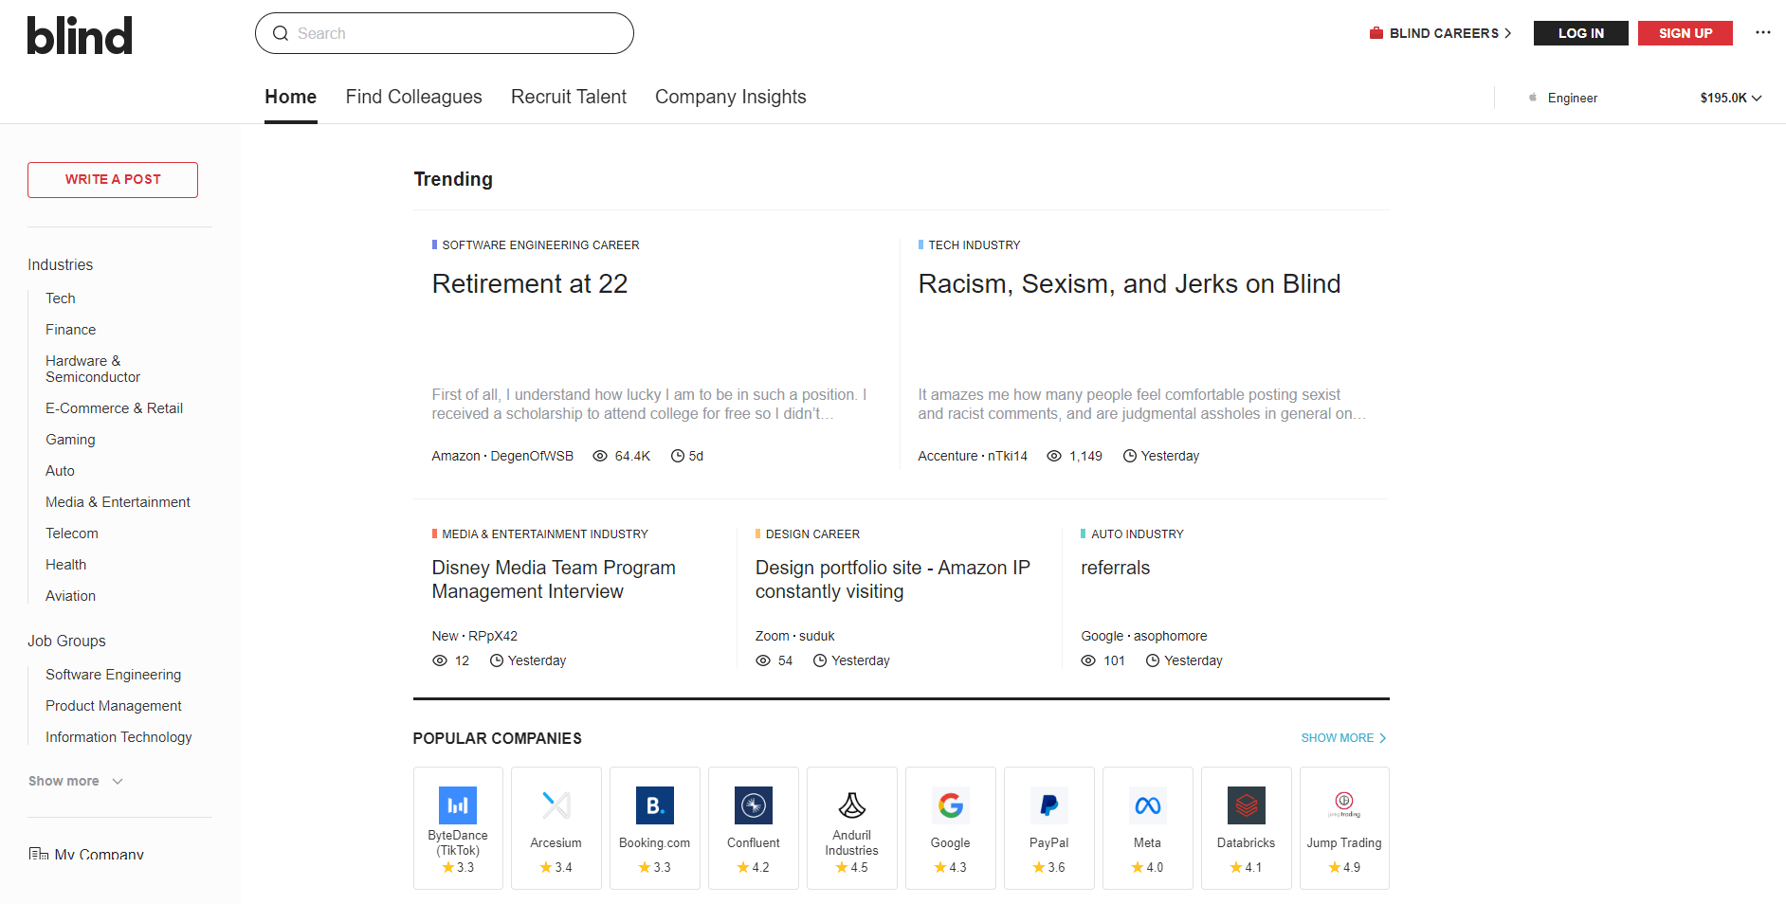Expand the $195.0K salary dropdown
This screenshot has height=904, width=1786.
point(1730,98)
